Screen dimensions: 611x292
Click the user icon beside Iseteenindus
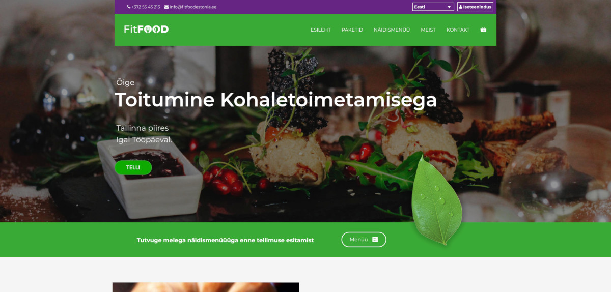[x=461, y=7]
